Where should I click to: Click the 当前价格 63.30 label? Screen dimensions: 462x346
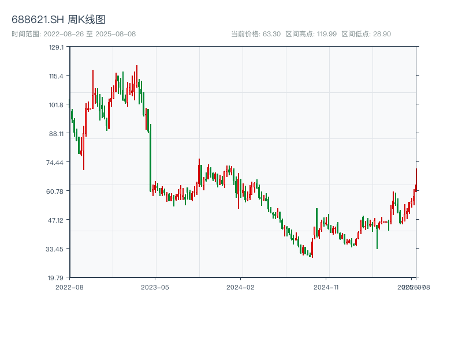[x=255, y=34]
